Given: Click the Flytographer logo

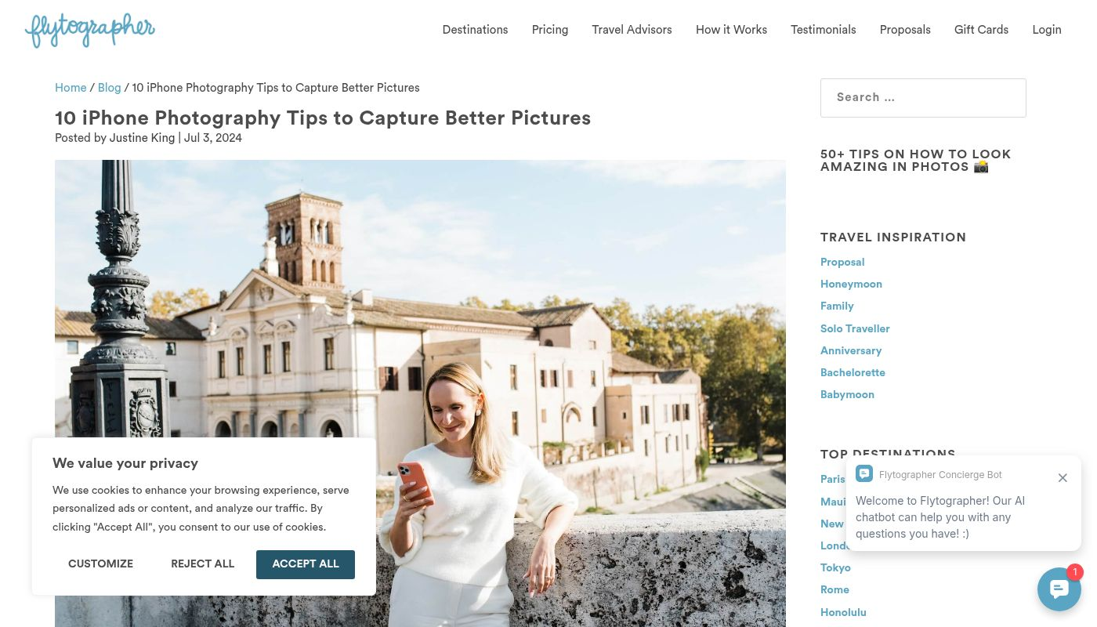Looking at the screenshot, I should 90,30.
